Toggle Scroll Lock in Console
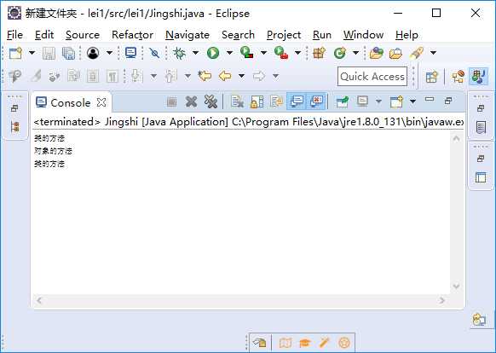This screenshot has height=353, width=496. (257, 101)
